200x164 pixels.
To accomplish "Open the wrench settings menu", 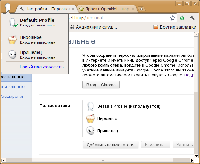I will (192, 18).
